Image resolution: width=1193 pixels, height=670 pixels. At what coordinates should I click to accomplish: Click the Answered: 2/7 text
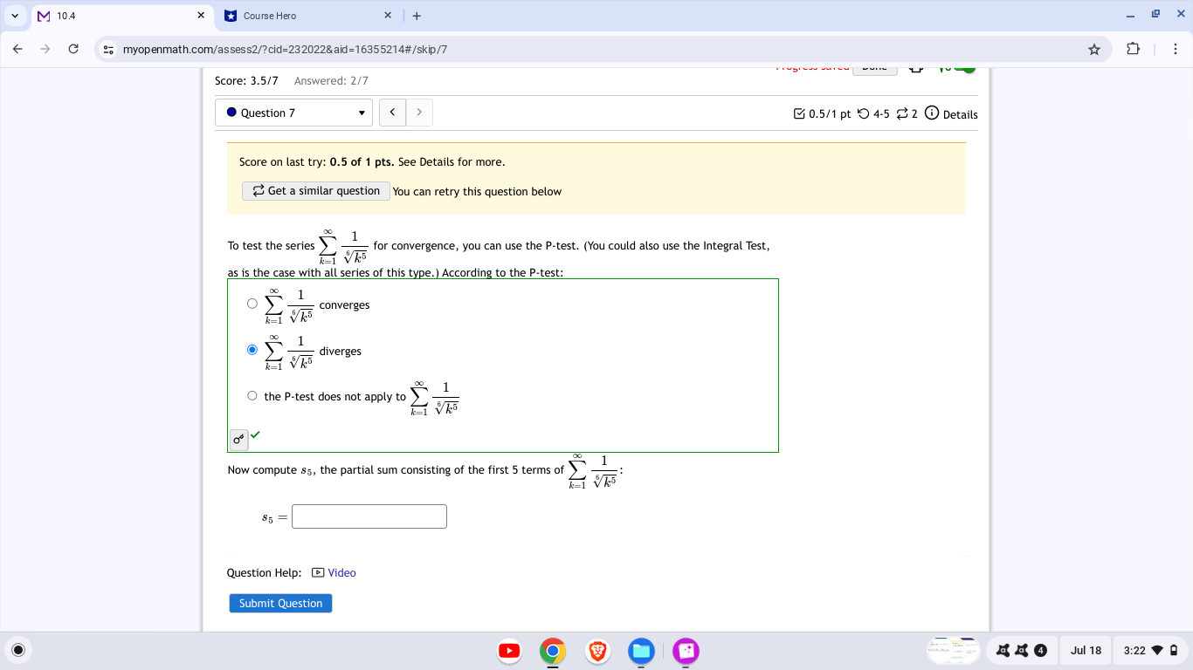[x=331, y=81]
